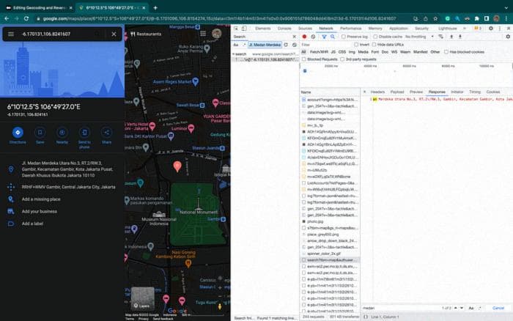Image resolution: width=513 pixels, height=321 pixels.
Task: Enable the Disable cache checkbox
Action: 375,37
